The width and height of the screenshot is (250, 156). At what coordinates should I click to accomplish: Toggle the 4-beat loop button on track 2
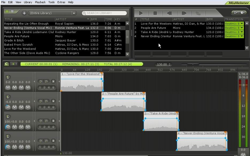coord(49,107)
